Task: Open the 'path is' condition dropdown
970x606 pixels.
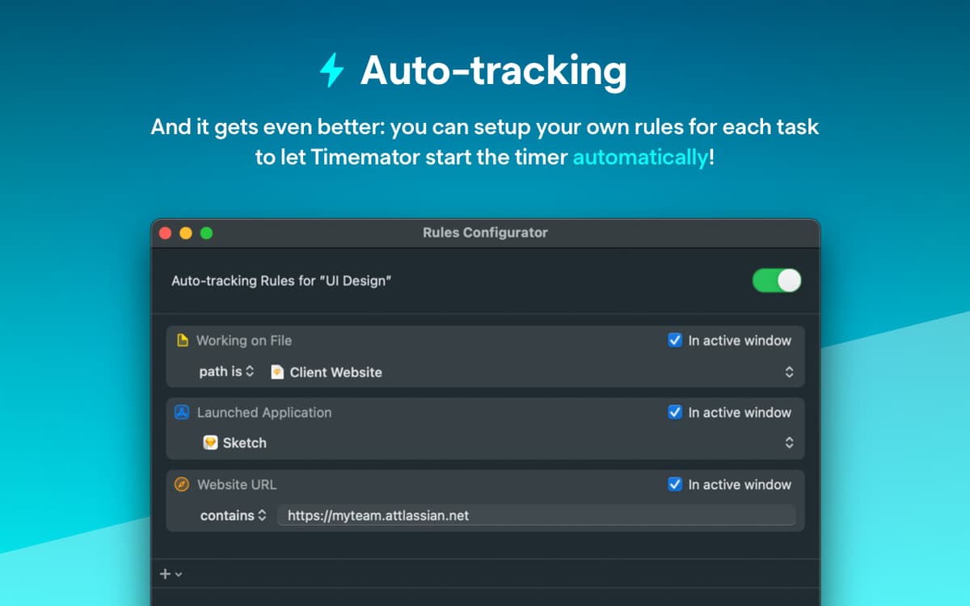Action: point(227,372)
